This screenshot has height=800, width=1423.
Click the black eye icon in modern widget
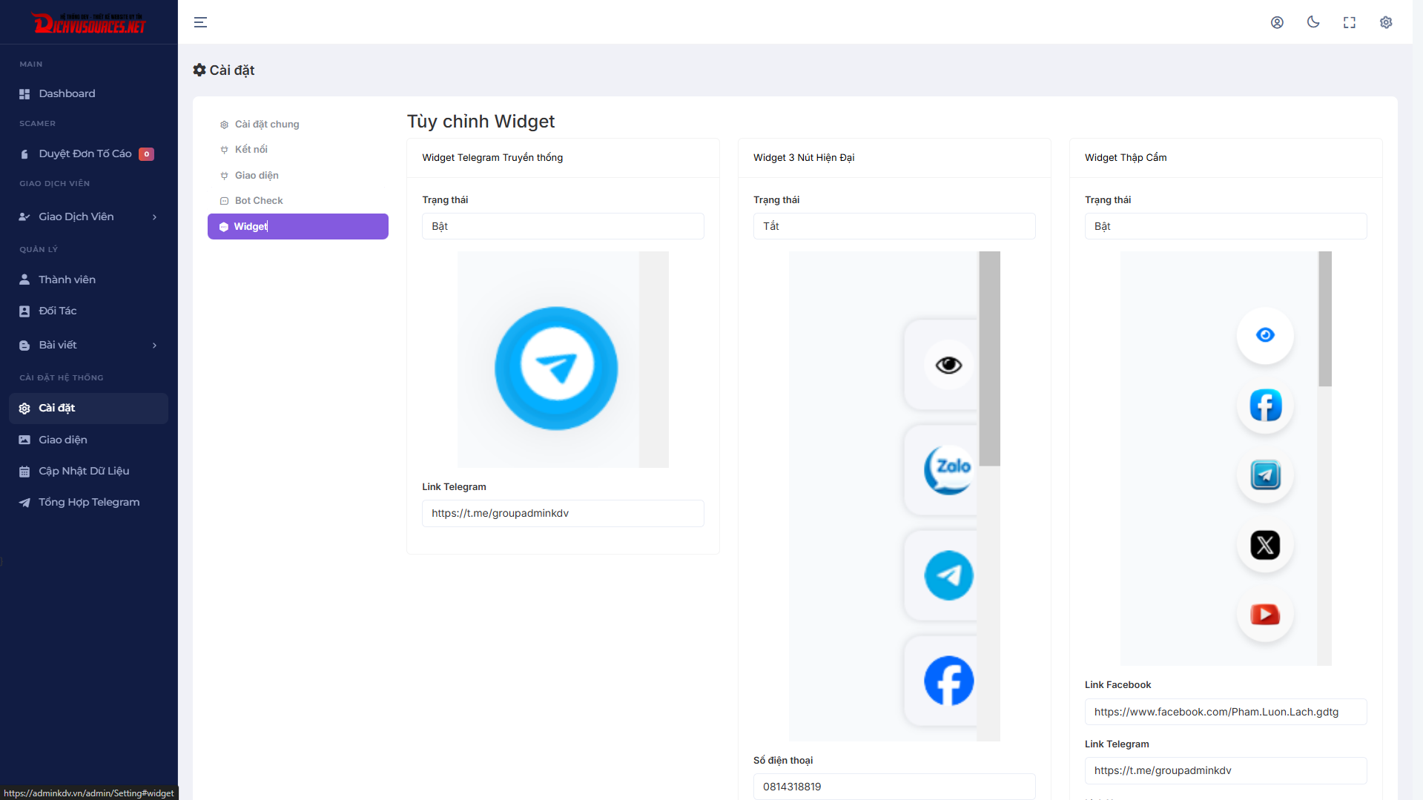(948, 365)
